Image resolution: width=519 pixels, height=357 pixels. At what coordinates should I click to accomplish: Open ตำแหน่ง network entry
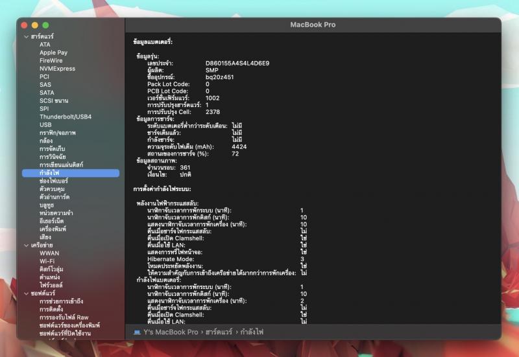click(50, 277)
